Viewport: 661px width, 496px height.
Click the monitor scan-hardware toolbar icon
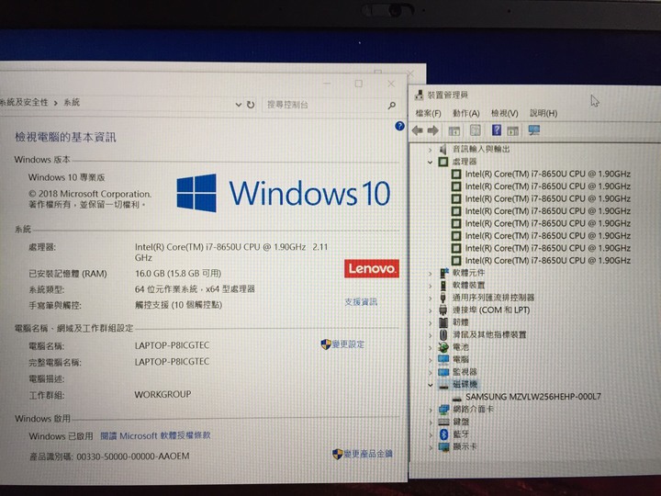tap(533, 130)
